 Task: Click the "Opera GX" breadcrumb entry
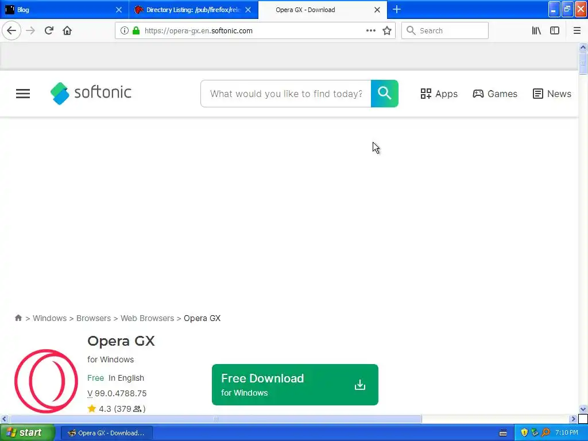coord(202,318)
